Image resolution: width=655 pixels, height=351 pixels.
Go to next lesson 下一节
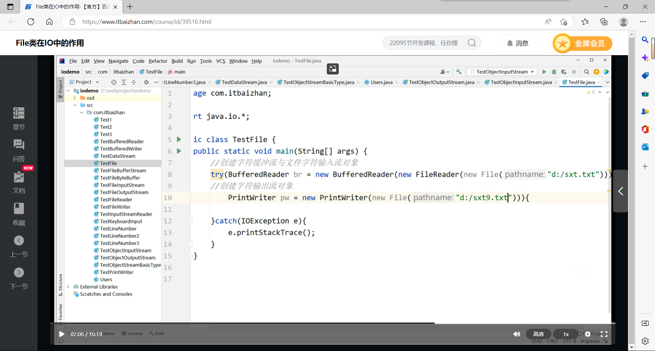(19, 278)
